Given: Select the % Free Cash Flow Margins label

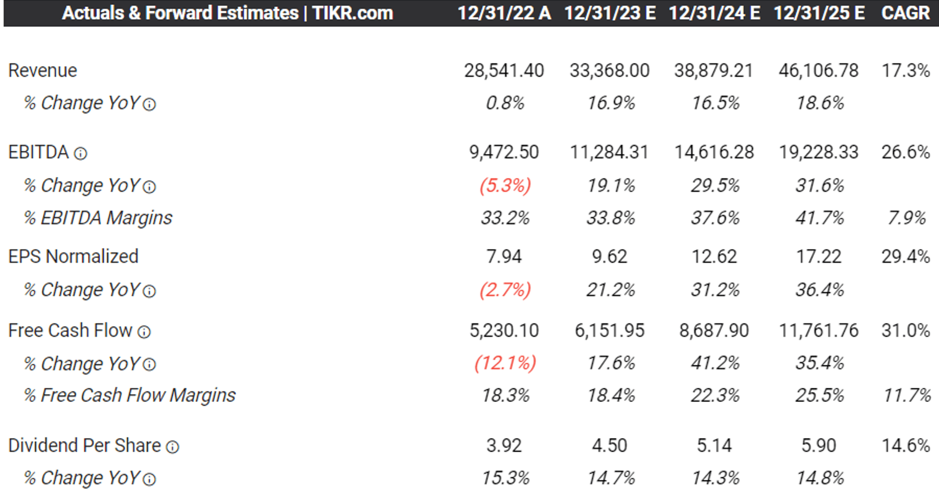Looking at the screenshot, I should [x=130, y=395].
